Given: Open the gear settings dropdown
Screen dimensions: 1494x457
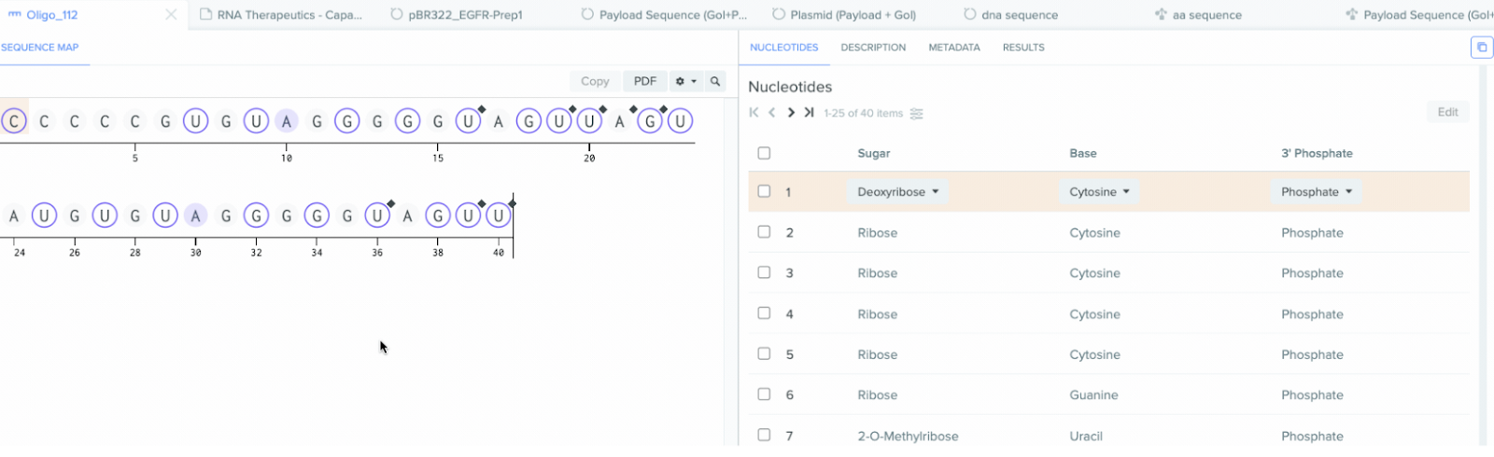Looking at the screenshot, I should [686, 81].
